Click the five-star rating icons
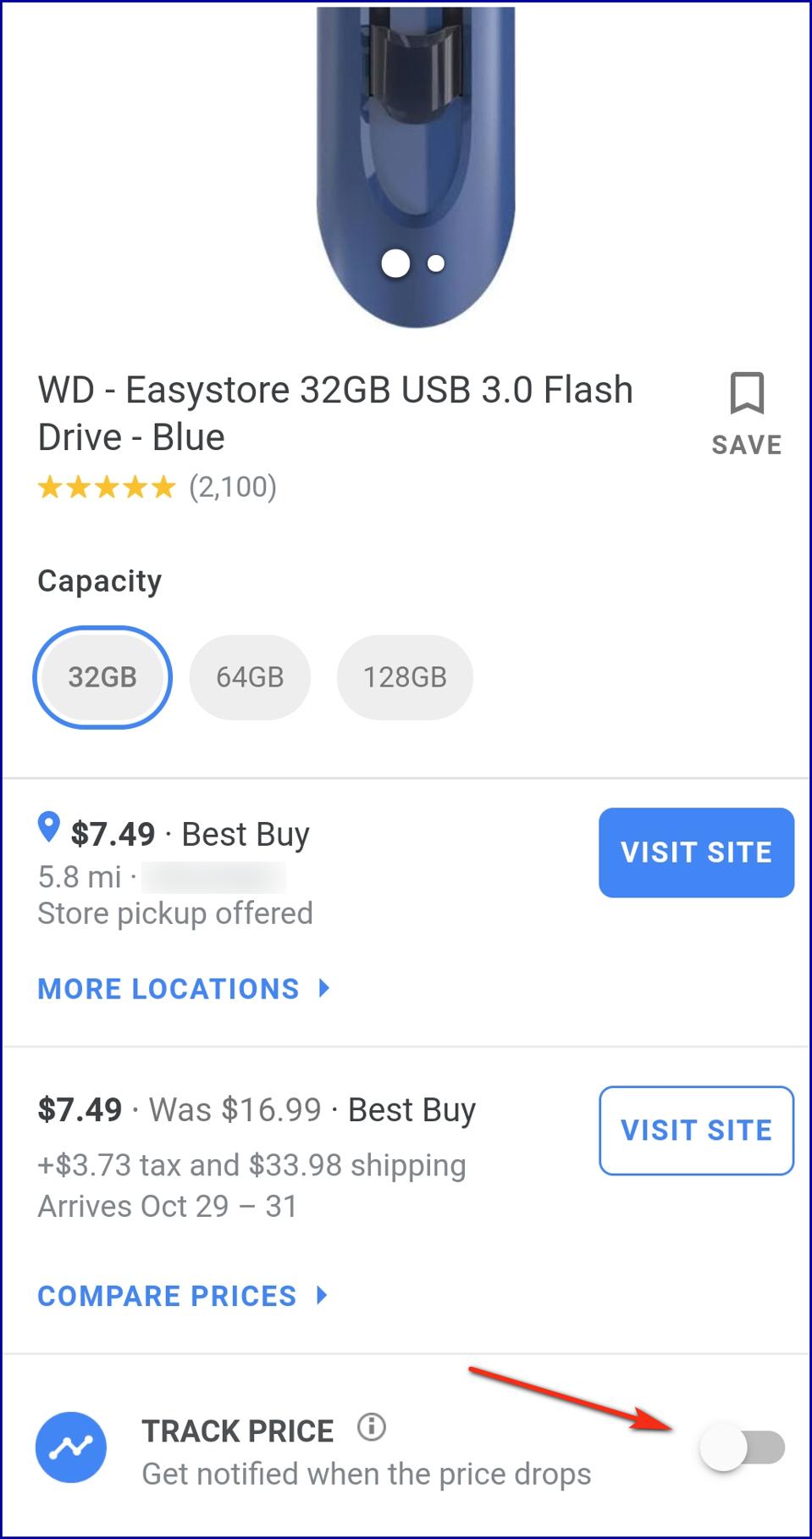Screen dimensions: 812x1539 click(x=107, y=487)
